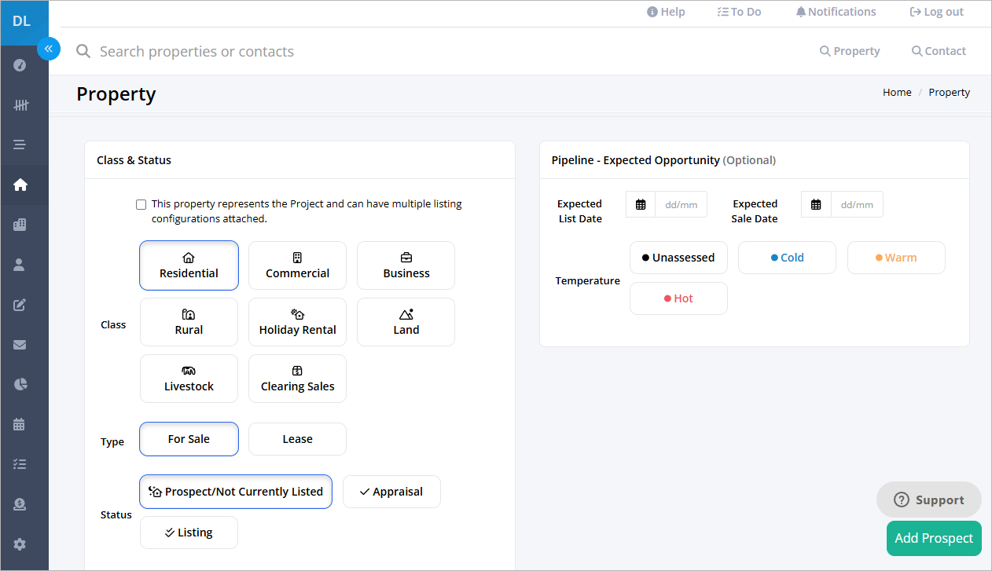Image resolution: width=992 pixels, height=571 pixels.
Task: Open the tally marks sidebar icon
Action: click(x=20, y=105)
